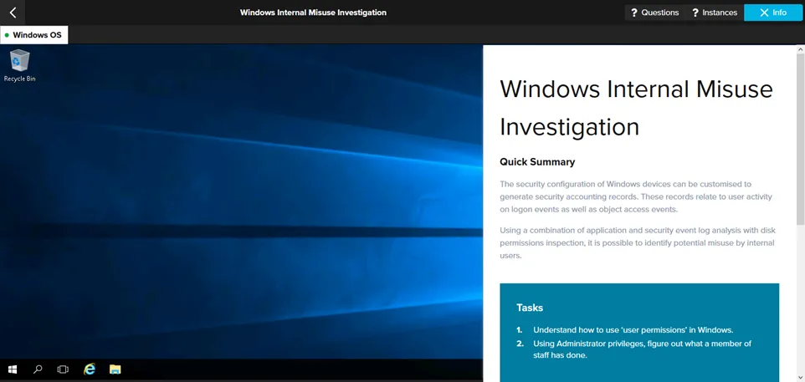Click the green status dot on Windows OS tab
805x382 pixels.
pyautogui.click(x=8, y=35)
